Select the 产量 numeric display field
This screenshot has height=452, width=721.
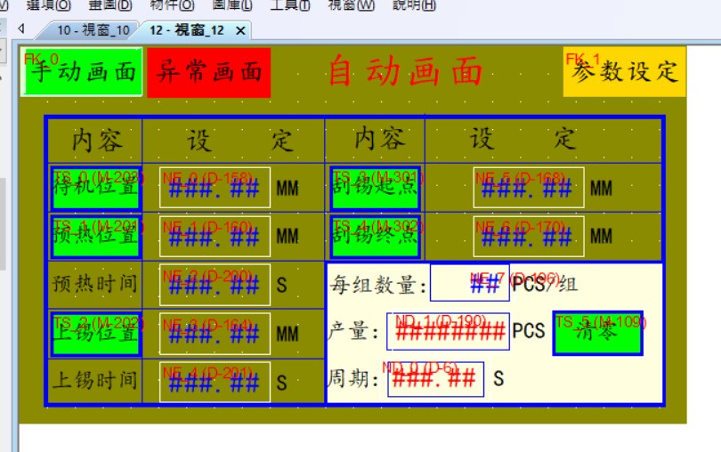click(448, 332)
